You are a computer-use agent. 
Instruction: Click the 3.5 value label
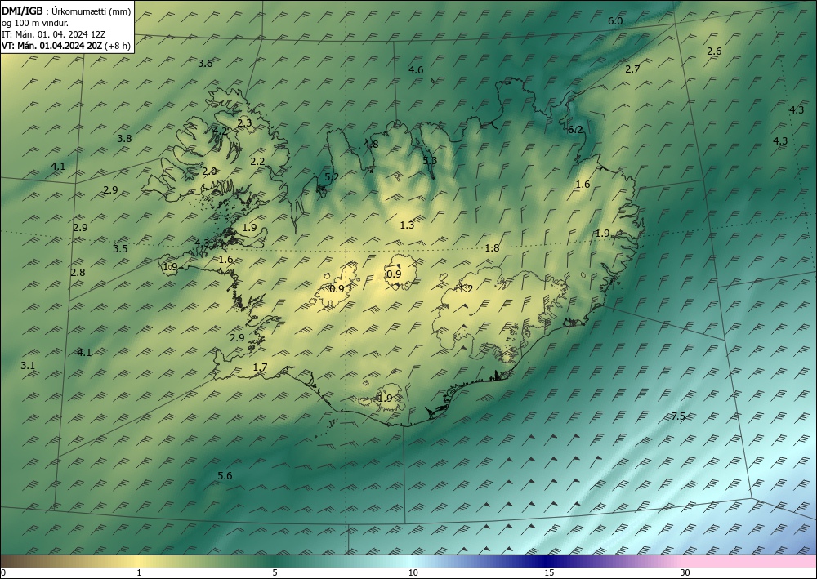tap(120, 249)
